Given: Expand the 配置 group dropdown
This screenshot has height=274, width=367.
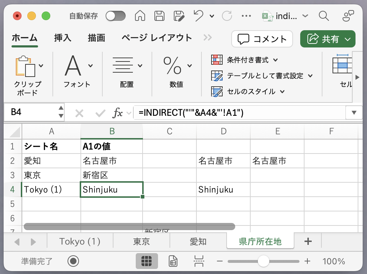Looking at the screenshot, I should [x=140, y=66].
